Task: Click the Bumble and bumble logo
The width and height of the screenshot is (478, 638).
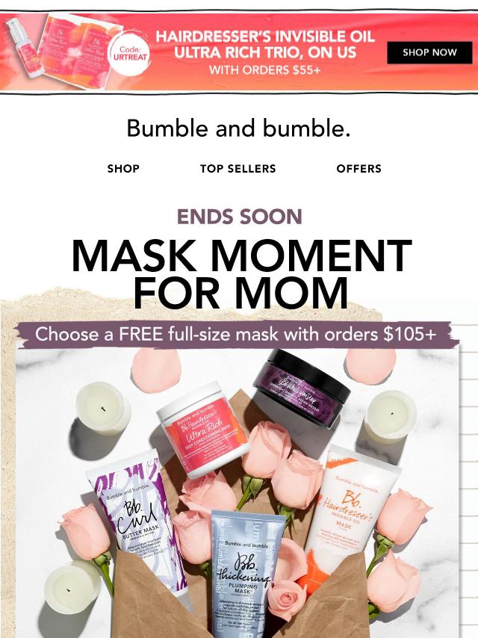Action: [238, 128]
